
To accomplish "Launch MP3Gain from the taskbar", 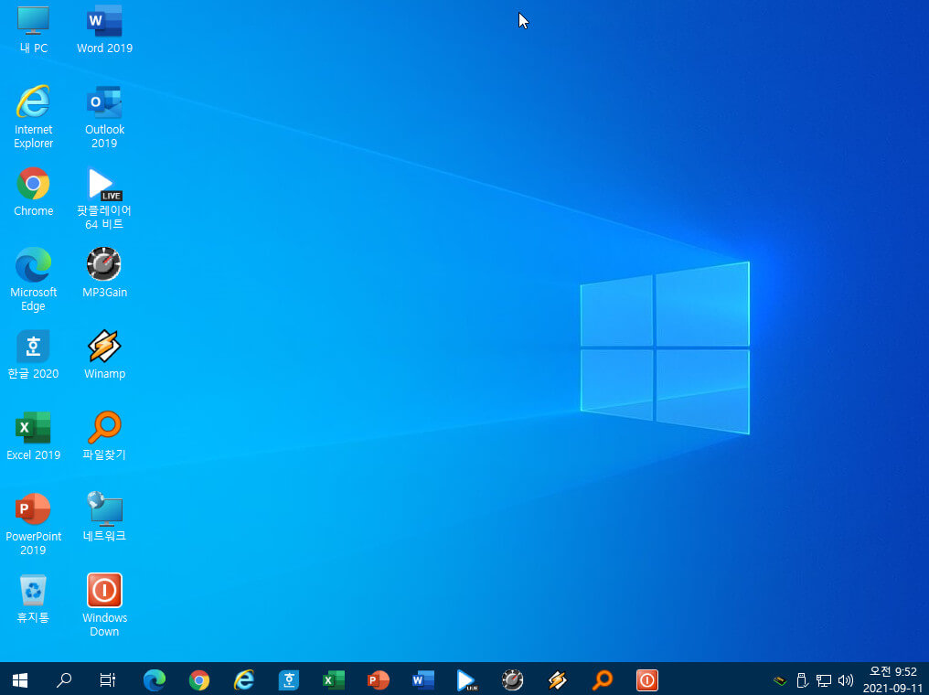I will [x=512, y=679].
